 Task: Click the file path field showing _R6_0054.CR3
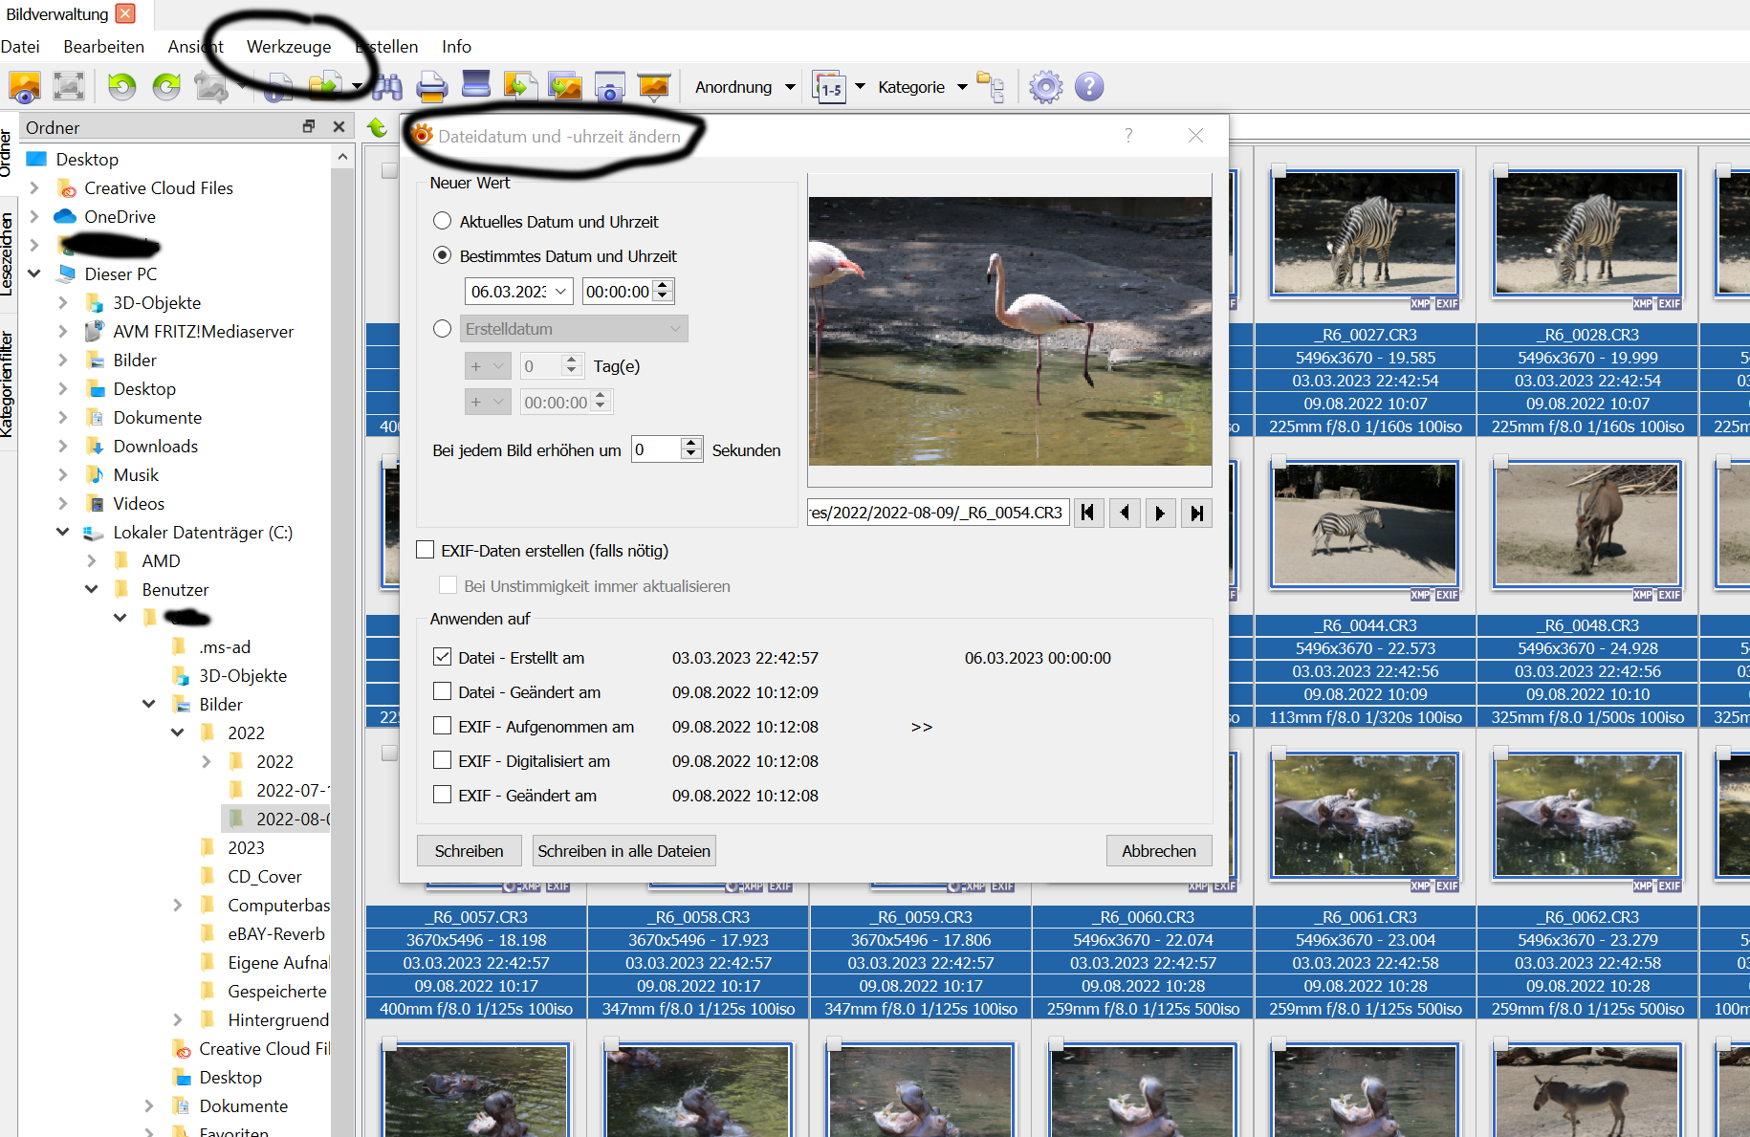(x=938, y=513)
